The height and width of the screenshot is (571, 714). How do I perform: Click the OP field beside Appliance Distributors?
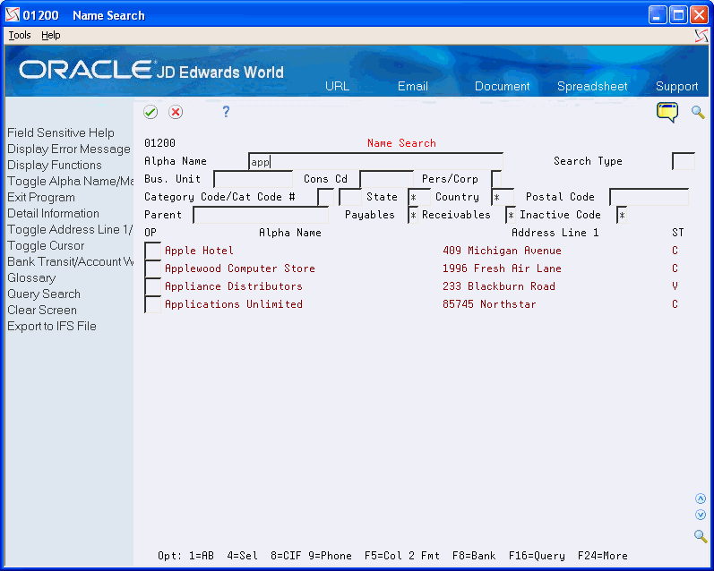tap(152, 286)
